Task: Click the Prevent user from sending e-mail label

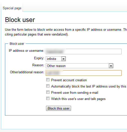Action: [x=75, y=92]
